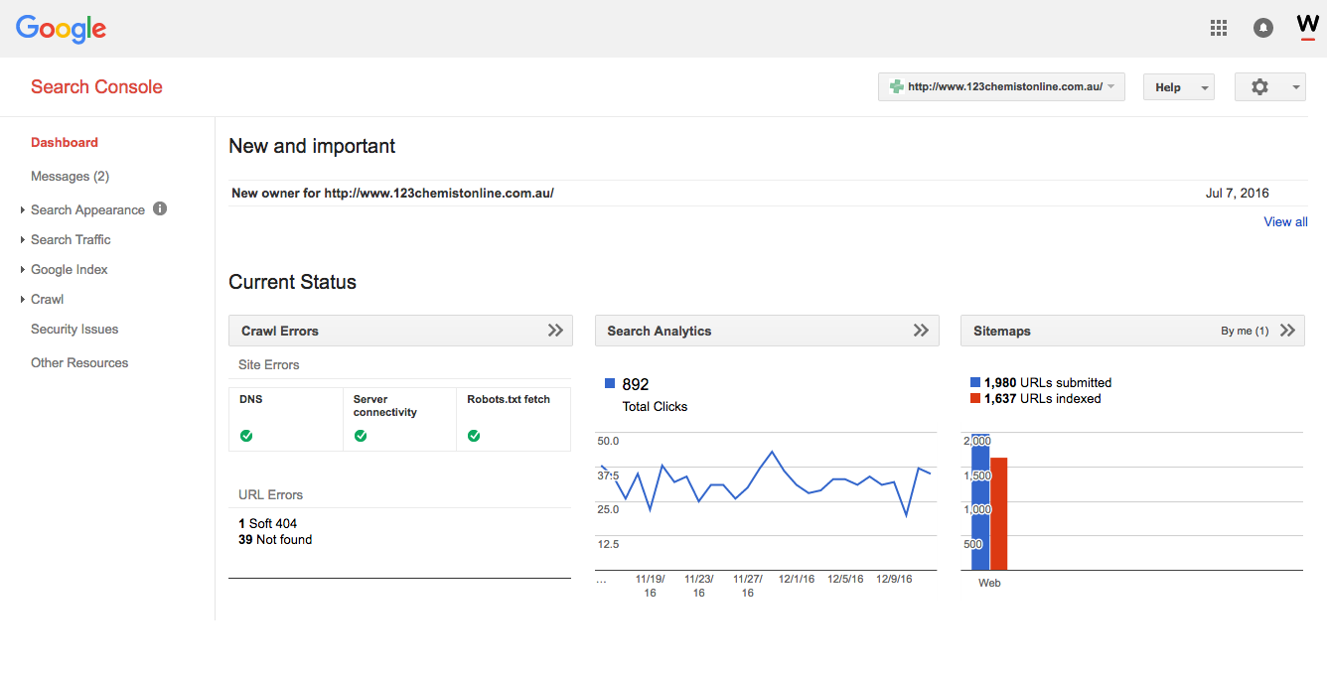
Task: Click the 892 Total Clicks value
Action: (x=636, y=384)
